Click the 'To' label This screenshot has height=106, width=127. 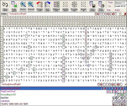[110, 6]
